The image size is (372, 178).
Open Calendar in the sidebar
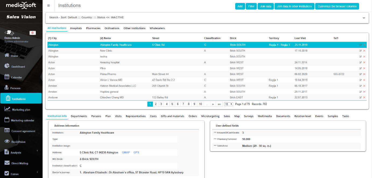tap(16, 77)
